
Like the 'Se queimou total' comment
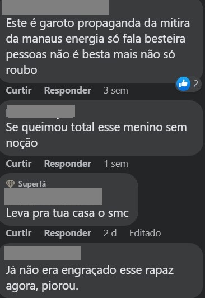[x=18, y=164]
